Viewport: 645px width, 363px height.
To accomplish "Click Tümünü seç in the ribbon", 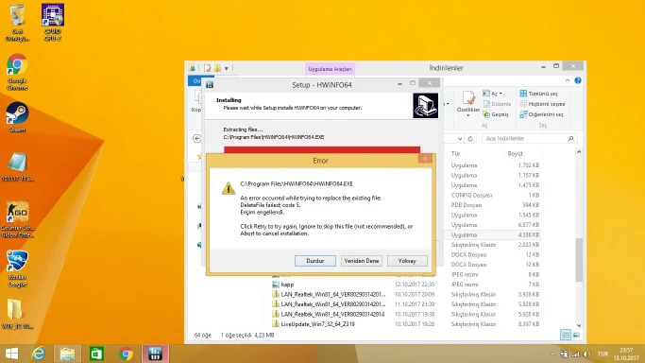I will click(539, 94).
